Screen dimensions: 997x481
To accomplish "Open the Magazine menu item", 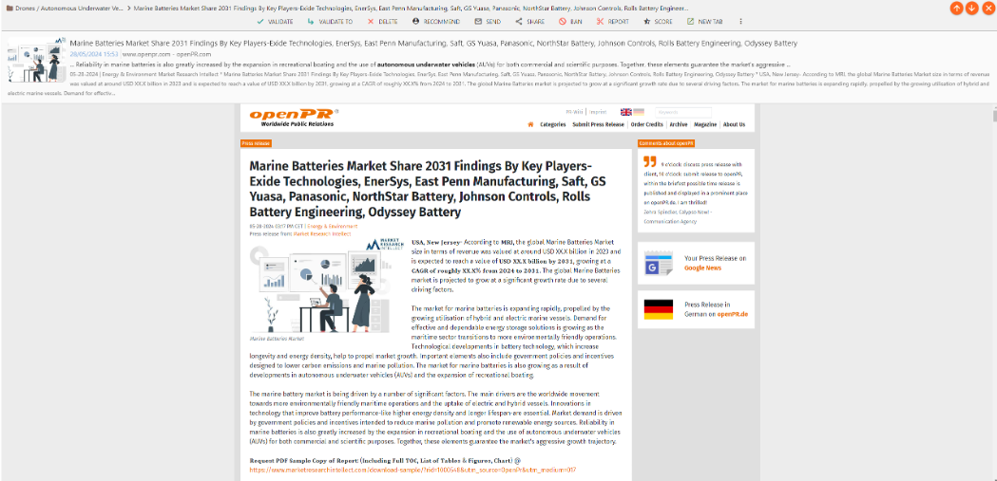I will click(705, 124).
